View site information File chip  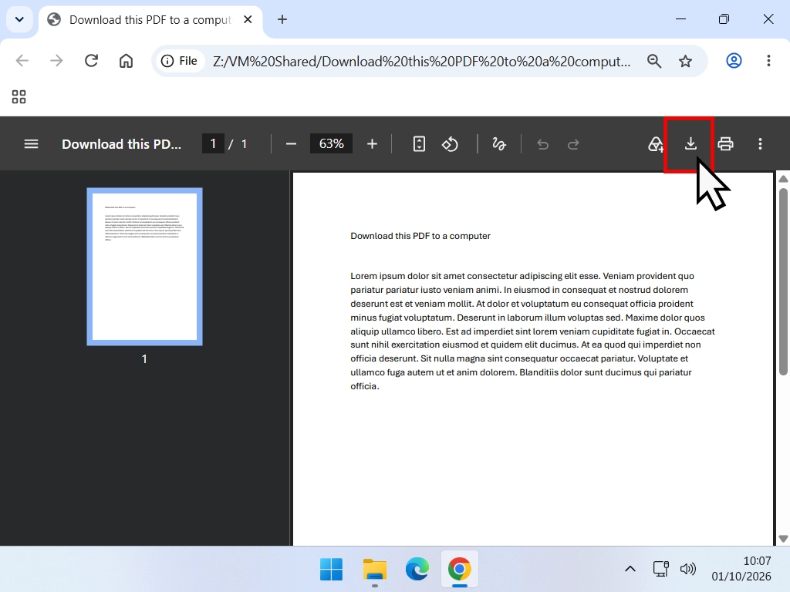(179, 61)
